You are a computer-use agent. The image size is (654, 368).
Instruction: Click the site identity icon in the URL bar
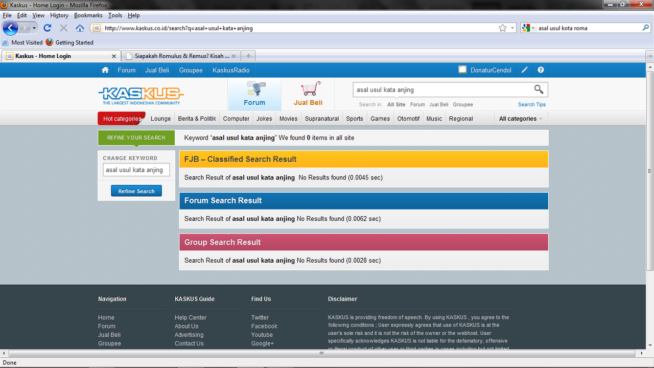pyautogui.click(x=97, y=28)
